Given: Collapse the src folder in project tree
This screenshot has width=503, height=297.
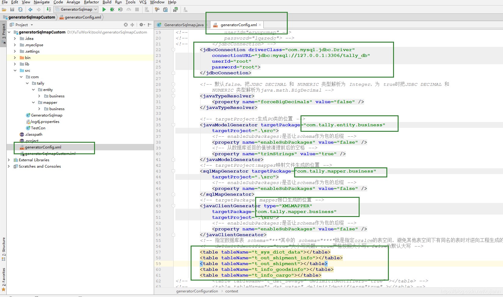Looking at the screenshot, I should pos(15,70).
